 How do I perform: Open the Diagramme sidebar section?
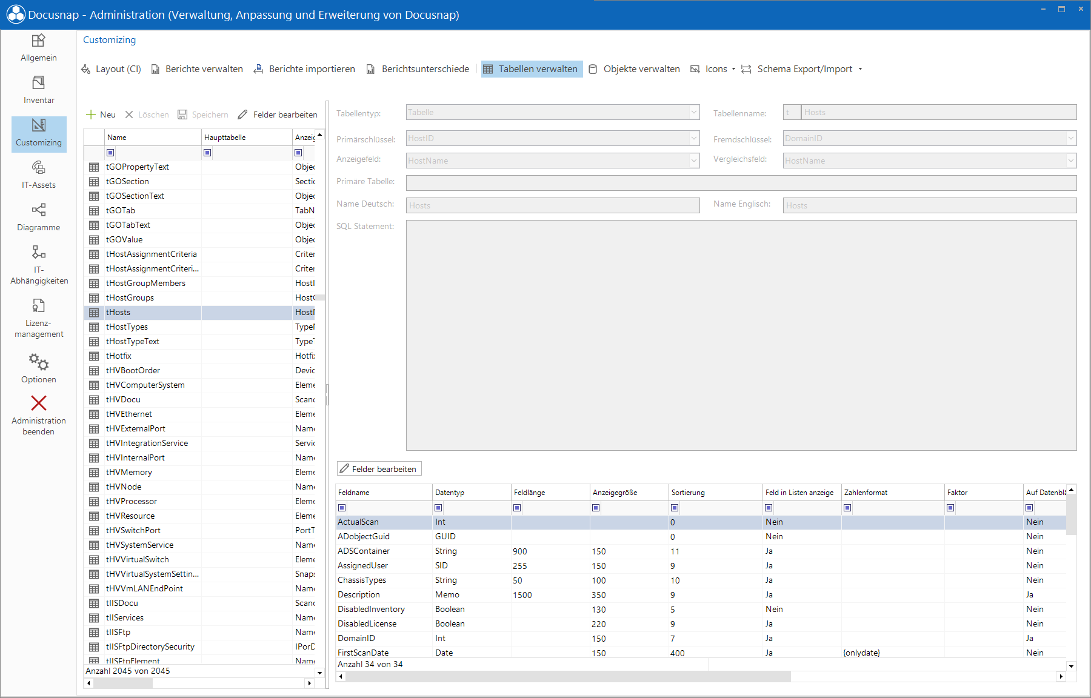39,218
